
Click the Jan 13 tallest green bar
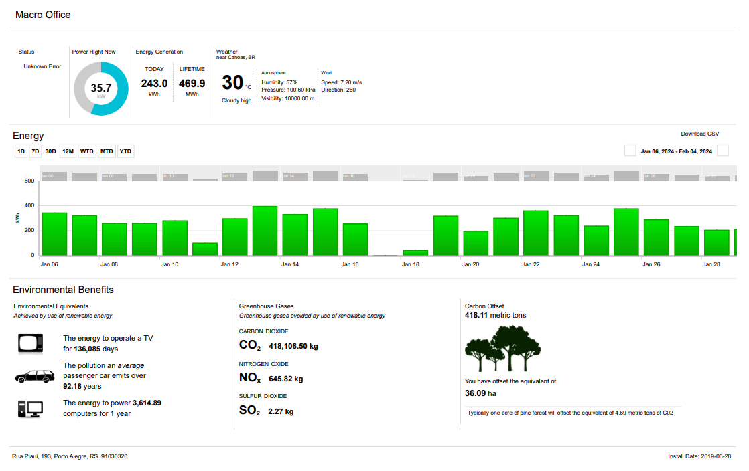(x=265, y=231)
